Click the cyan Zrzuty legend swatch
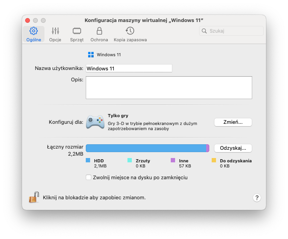This screenshot has height=239, width=288. click(x=129, y=160)
